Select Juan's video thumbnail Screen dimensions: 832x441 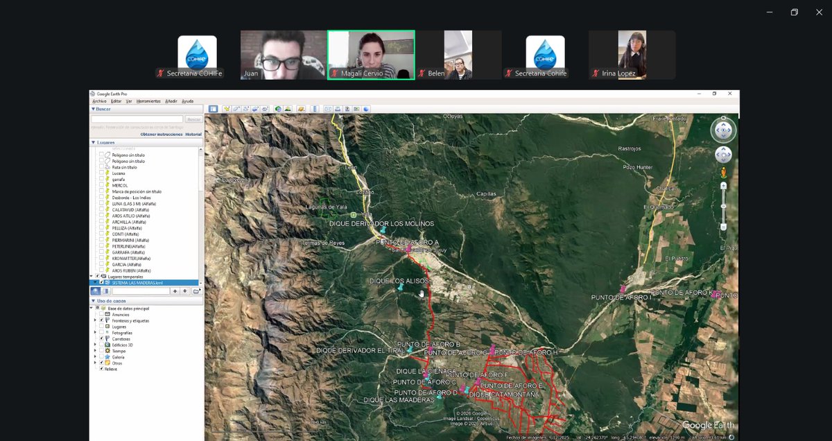point(283,54)
